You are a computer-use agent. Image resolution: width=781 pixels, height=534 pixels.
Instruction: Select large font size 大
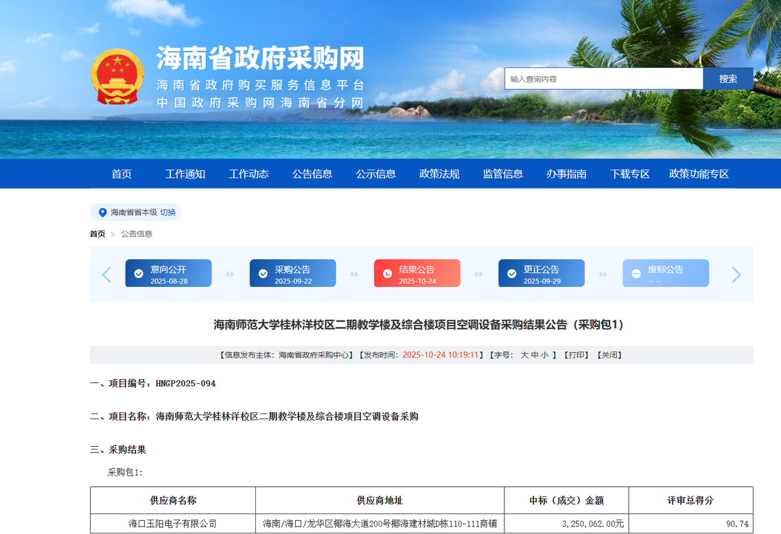tap(524, 355)
